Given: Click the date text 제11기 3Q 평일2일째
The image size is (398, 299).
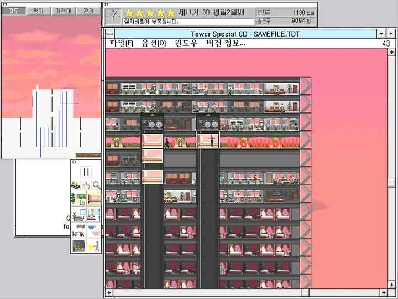Looking at the screenshot, I should click(211, 12).
